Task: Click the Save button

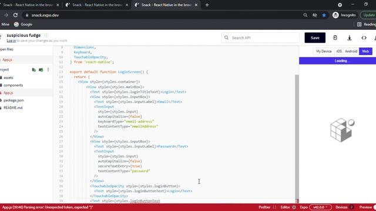Action: (315, 38)
